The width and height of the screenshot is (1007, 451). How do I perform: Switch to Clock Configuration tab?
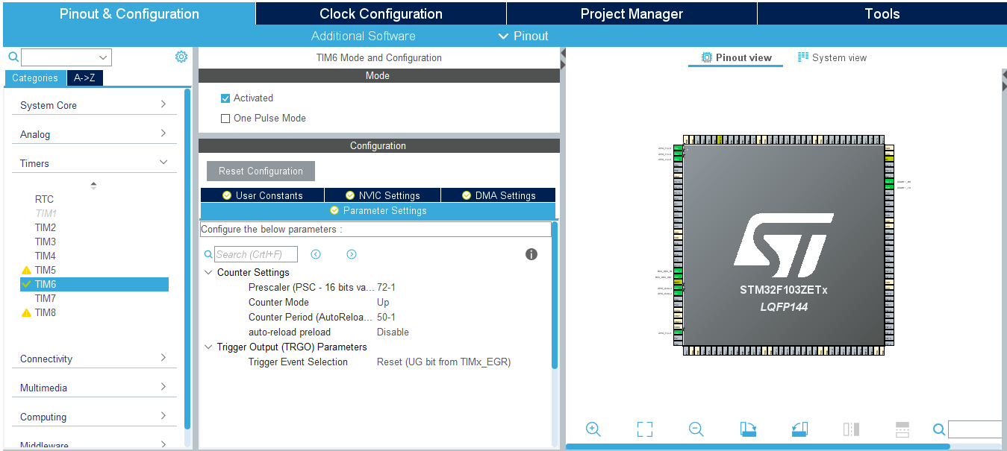[x=381, y=13]
